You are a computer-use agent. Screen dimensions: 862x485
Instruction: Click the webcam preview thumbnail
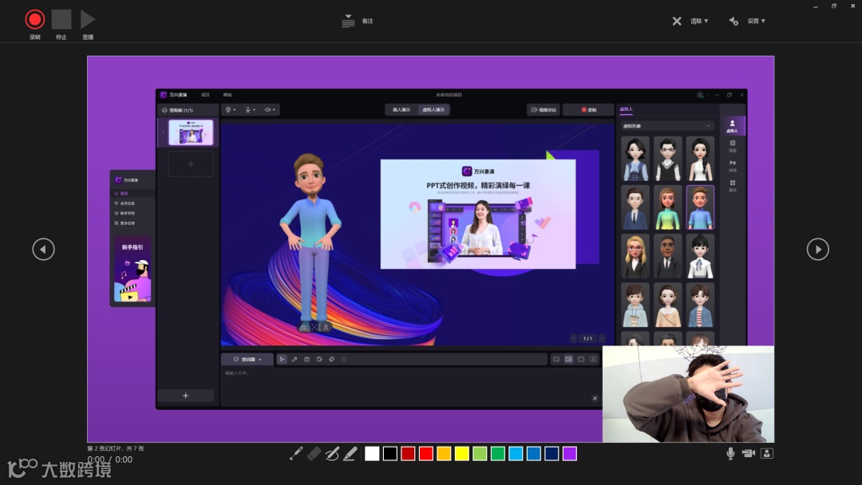click(x=688, y=394)
